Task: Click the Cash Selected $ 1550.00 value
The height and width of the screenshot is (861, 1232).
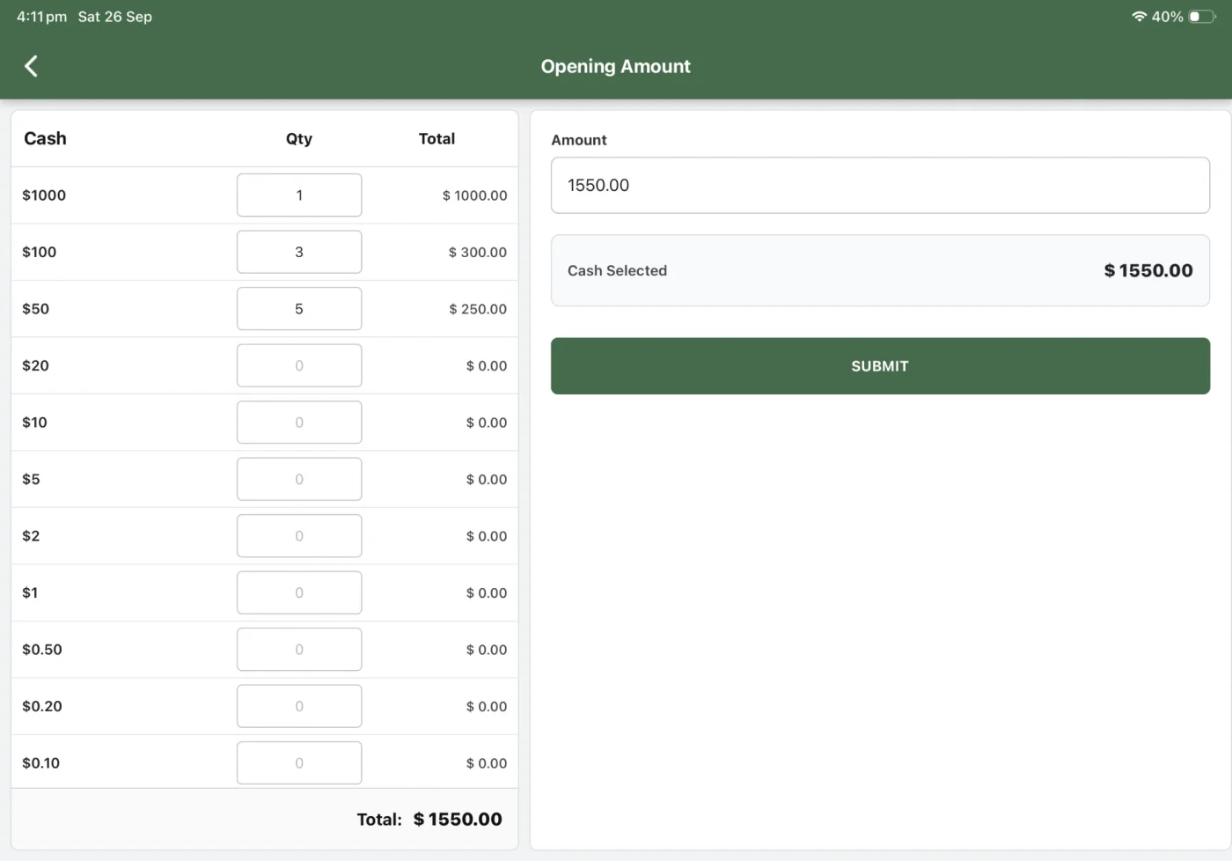Action: coord(1148,270)
